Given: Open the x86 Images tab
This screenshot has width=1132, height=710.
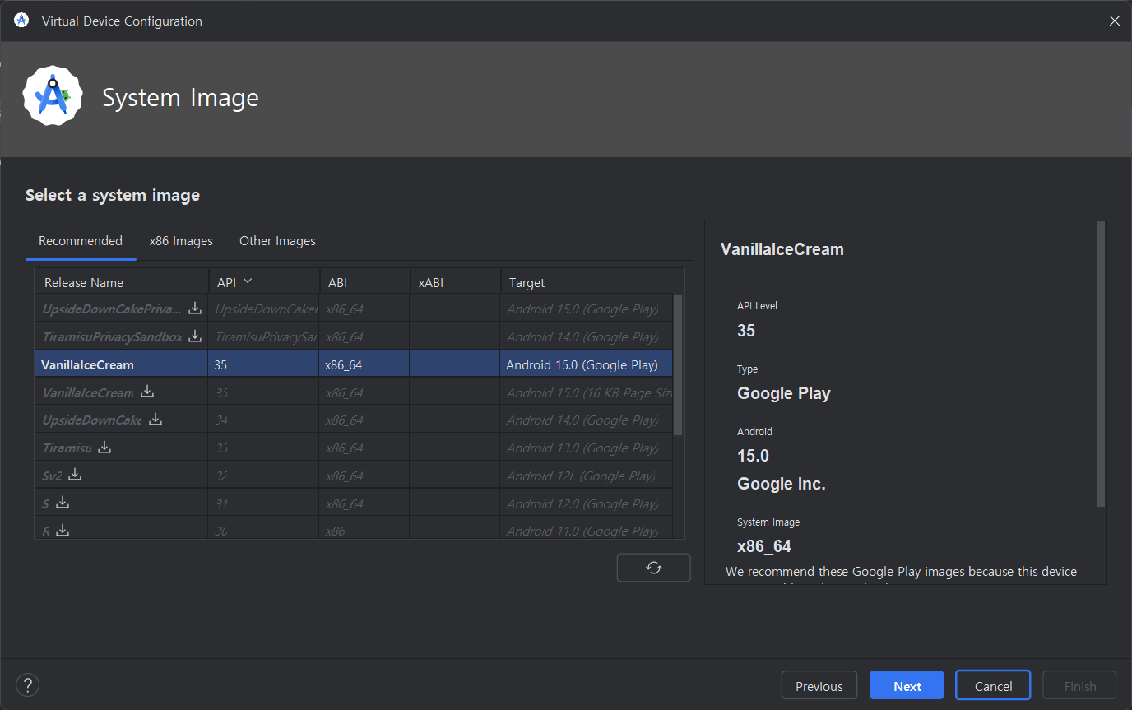Looking at the screenshot, I should tap(181, 241).
